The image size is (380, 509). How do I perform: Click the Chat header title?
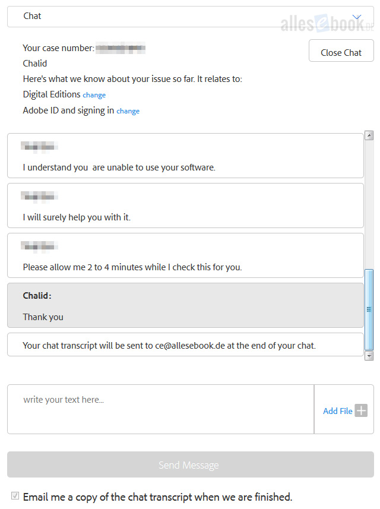coord(32,16)
